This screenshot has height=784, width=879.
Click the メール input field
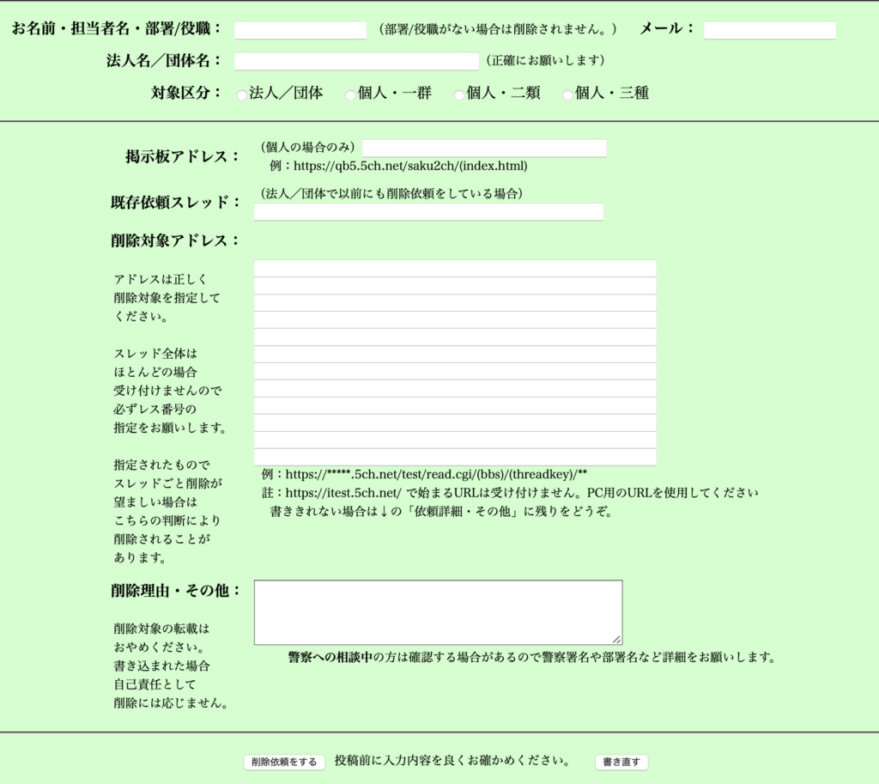click(768, 29)
